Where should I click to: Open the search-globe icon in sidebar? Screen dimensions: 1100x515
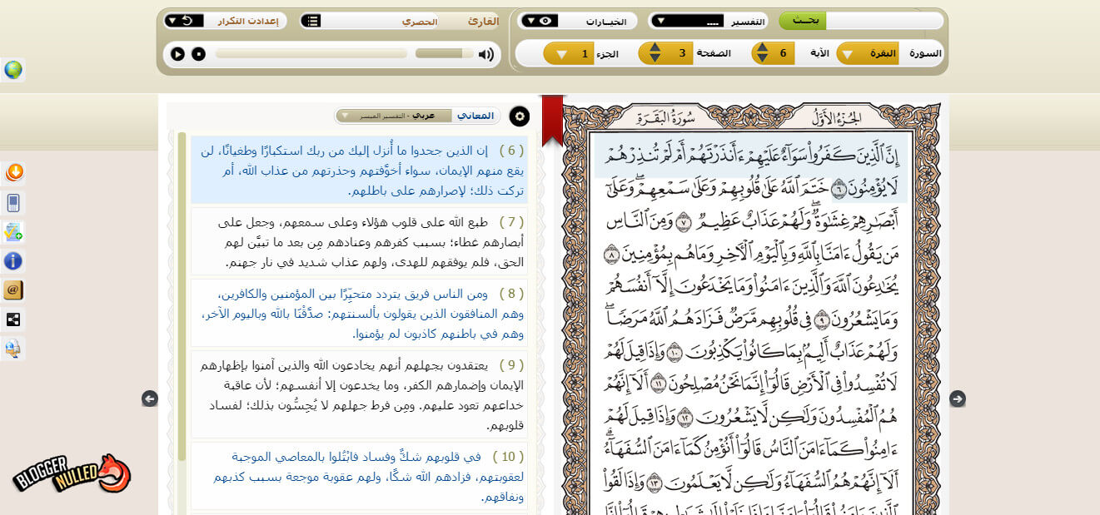13,349
